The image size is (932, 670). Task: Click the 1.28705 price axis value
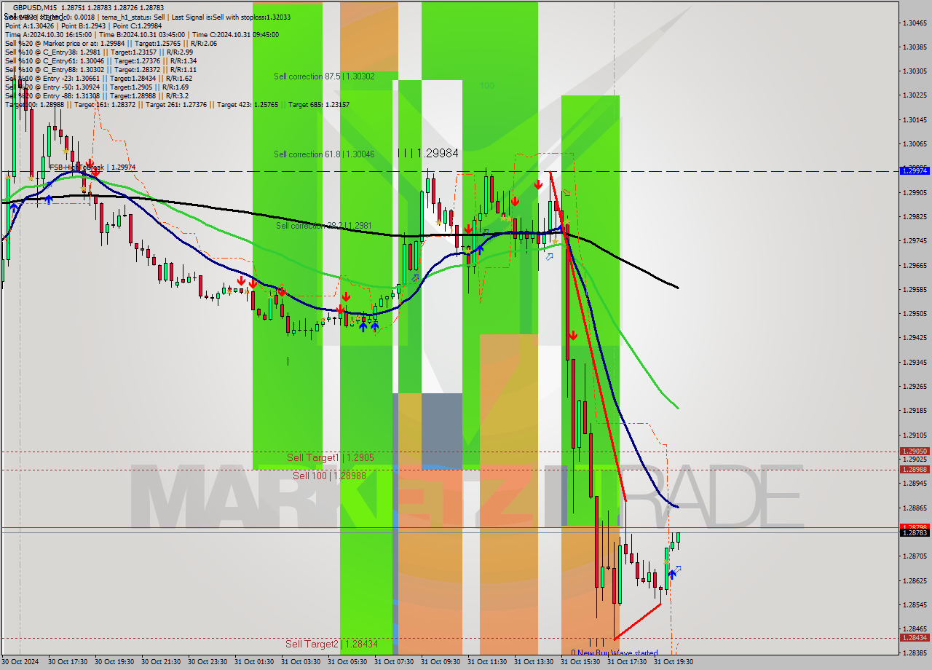coord(915,556)
